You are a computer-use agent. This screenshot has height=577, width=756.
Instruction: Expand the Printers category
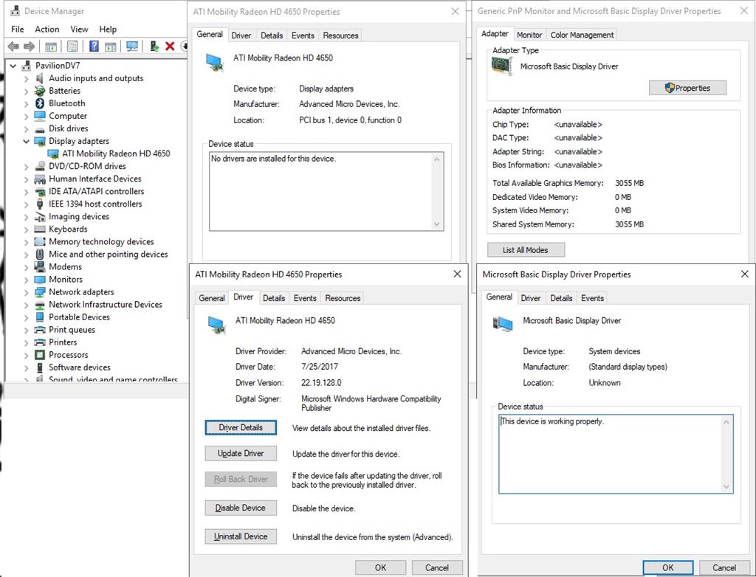(26, 342)
